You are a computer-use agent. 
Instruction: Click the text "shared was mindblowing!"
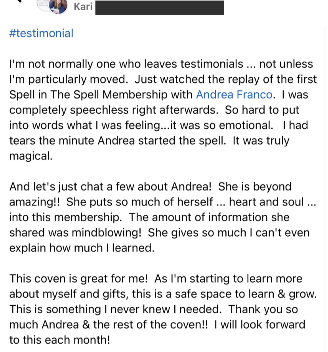75,233
